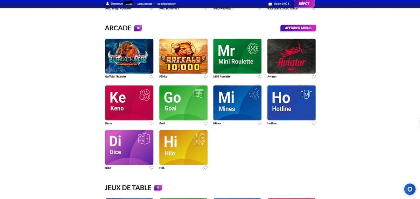Click the DÉPÔT deposit button

coord(304,3)
